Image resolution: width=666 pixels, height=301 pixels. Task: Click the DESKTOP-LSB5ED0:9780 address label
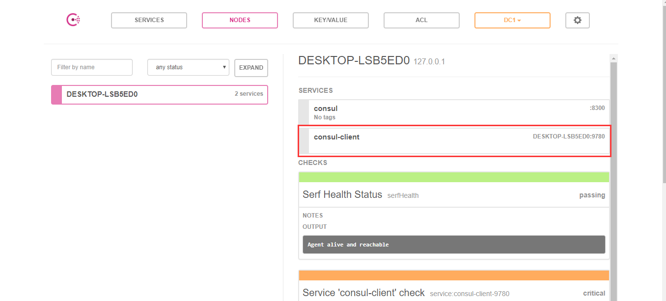coord(569,137)
